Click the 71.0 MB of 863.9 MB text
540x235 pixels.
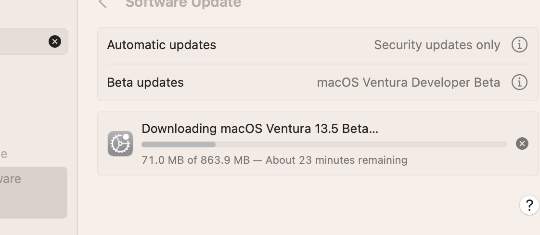[195, 160]
